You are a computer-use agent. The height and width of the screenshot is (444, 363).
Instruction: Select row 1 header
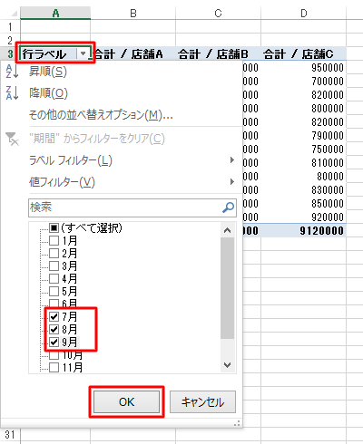[10, 26]
